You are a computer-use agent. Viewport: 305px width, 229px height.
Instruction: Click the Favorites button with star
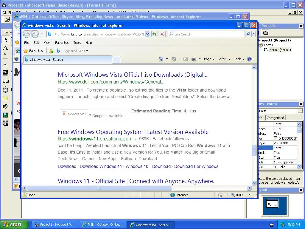pyautogui.click(x=33, y=51)
